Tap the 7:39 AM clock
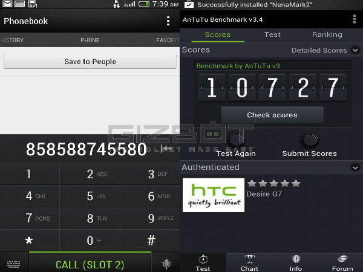This screenshot has height=272, width=363. [x=165, y=4]
